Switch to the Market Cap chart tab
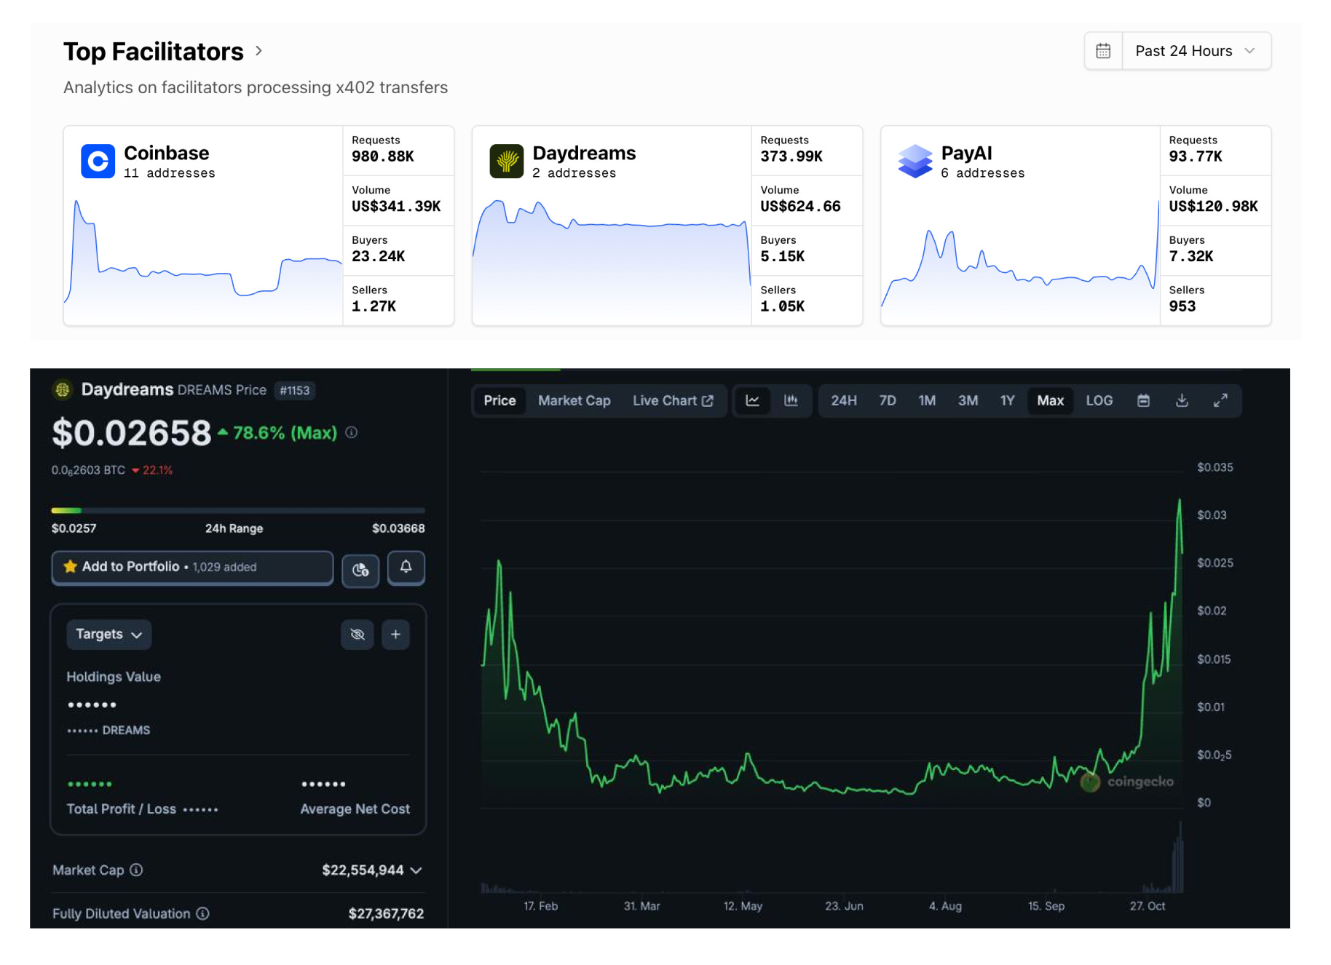Image resolution: width=1331 pixels, height=965 pixels. tap(574, 400)
